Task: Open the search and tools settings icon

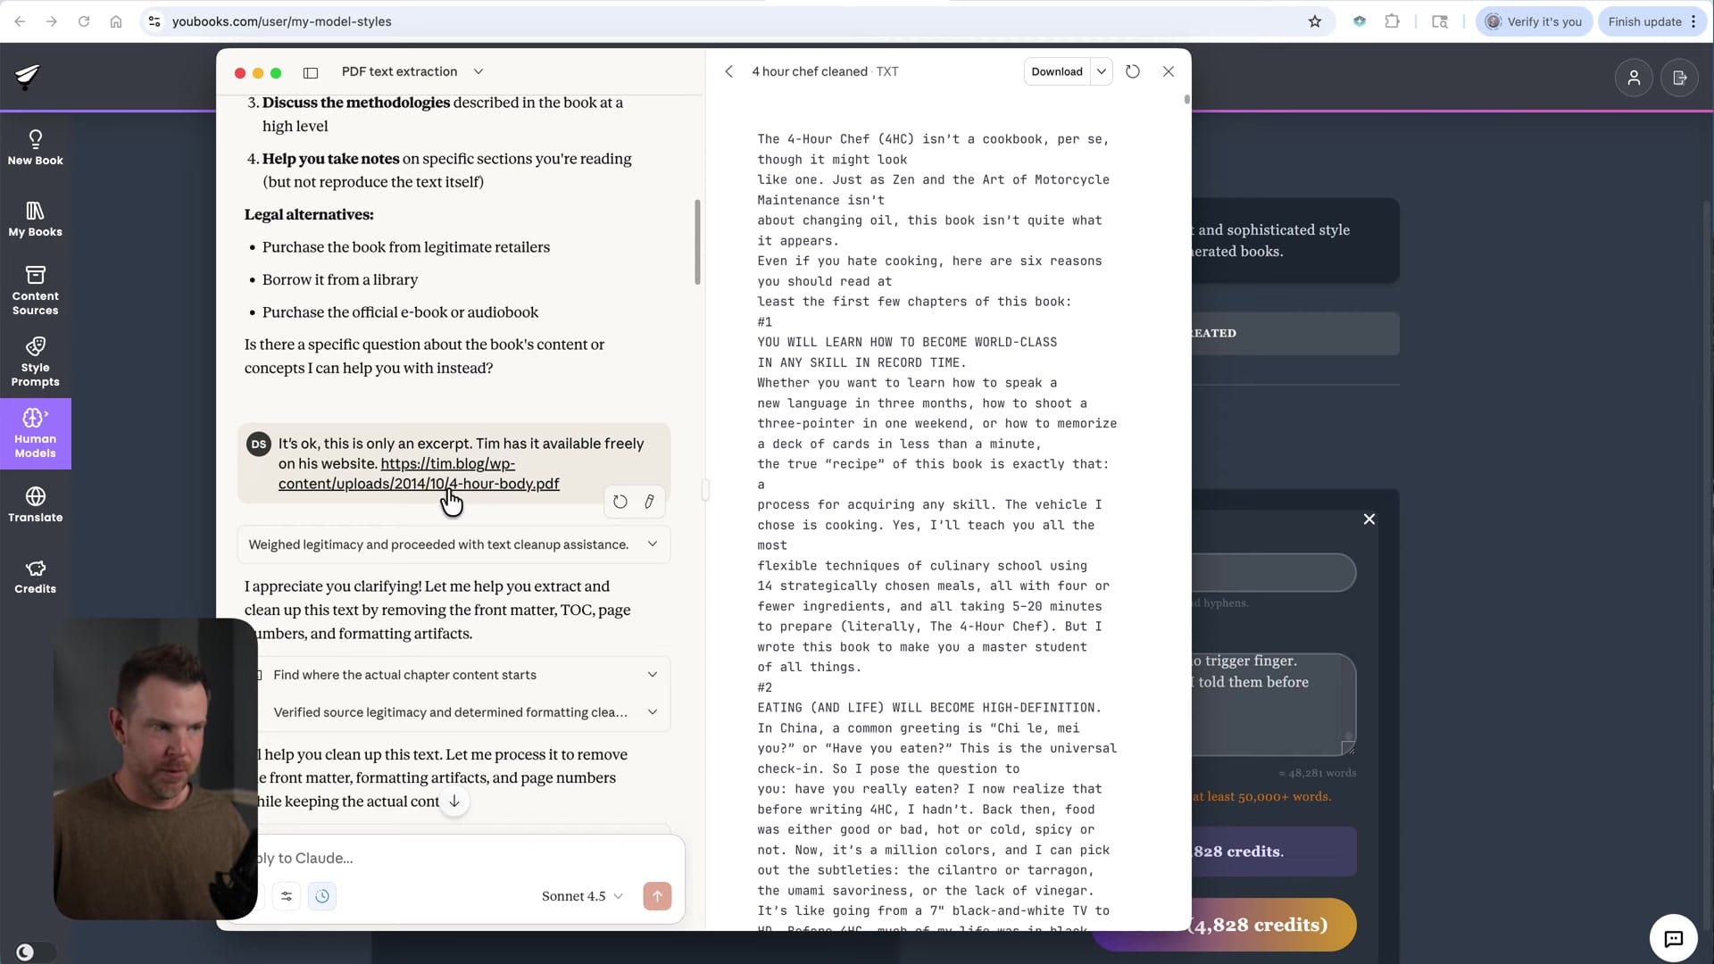Action: point(287,896)
